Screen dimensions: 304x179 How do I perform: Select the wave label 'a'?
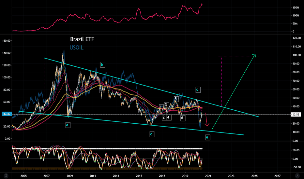tap(67, 125)
